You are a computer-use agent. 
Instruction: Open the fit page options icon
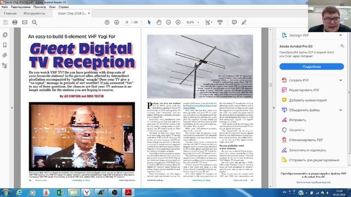point(208,22)
